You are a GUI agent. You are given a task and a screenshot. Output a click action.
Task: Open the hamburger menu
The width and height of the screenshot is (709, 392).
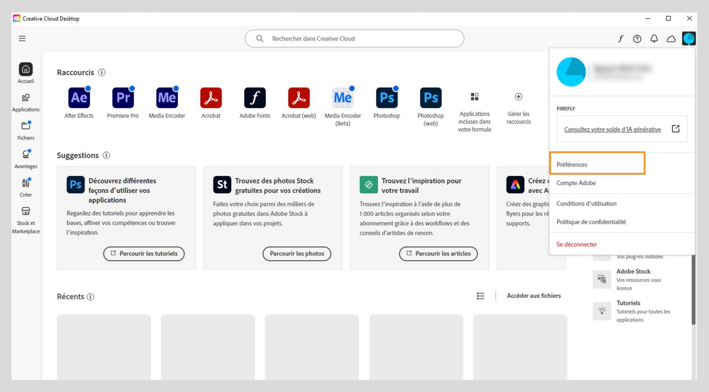tap(22, 38)
